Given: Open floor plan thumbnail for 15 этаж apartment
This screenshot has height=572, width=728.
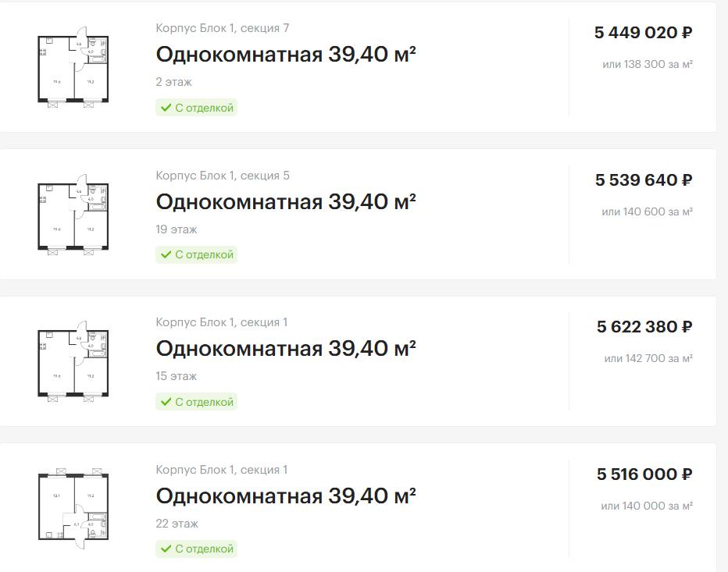Looking at the screenshot, I should click(x=73, y=361).
